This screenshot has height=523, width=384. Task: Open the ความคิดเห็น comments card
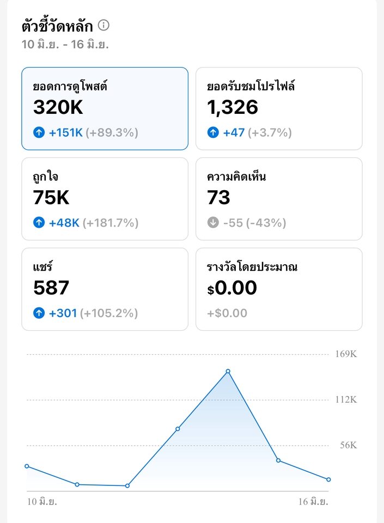point(278,198)
